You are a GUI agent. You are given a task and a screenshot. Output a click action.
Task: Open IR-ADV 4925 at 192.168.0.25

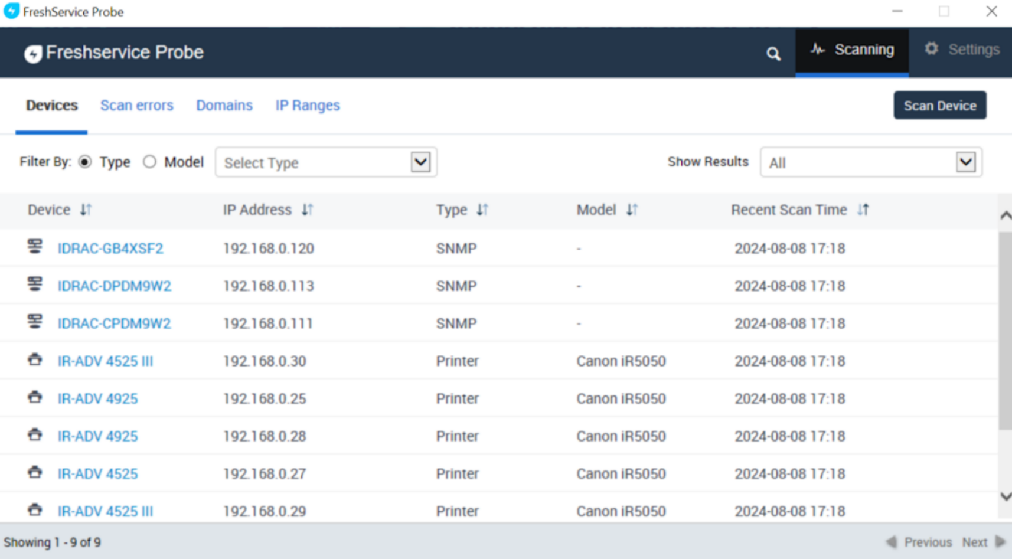point(97,399)
